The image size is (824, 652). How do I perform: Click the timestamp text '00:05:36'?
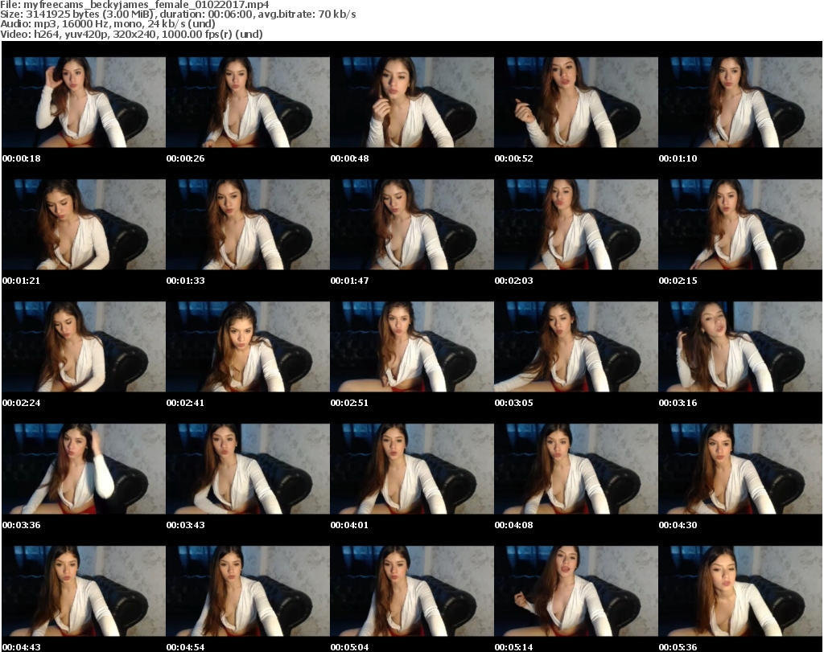pyautogui.click(x=678, y=647)
